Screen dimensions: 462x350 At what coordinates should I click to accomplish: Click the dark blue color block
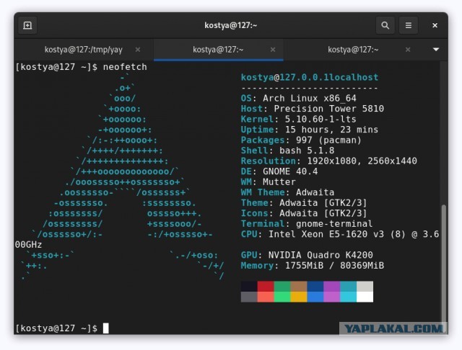click(x=315, y=286)
